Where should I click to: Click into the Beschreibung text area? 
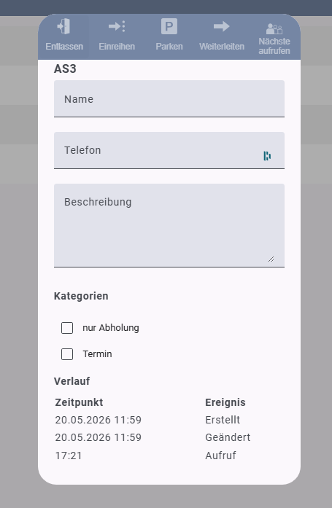[169, 225]
